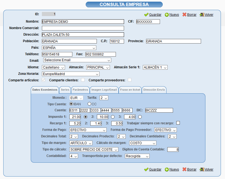The width and height of the screenshot is (225, 179).
Task: Open the Decimales Total dropdown
Action: (x=74, y=136)
